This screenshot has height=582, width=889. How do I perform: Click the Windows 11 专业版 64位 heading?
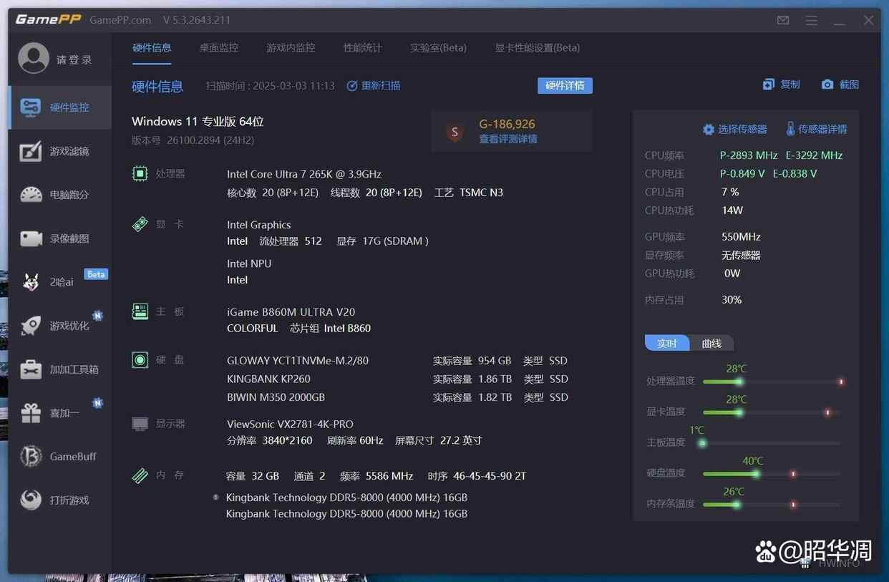click(x=198, y=122)
